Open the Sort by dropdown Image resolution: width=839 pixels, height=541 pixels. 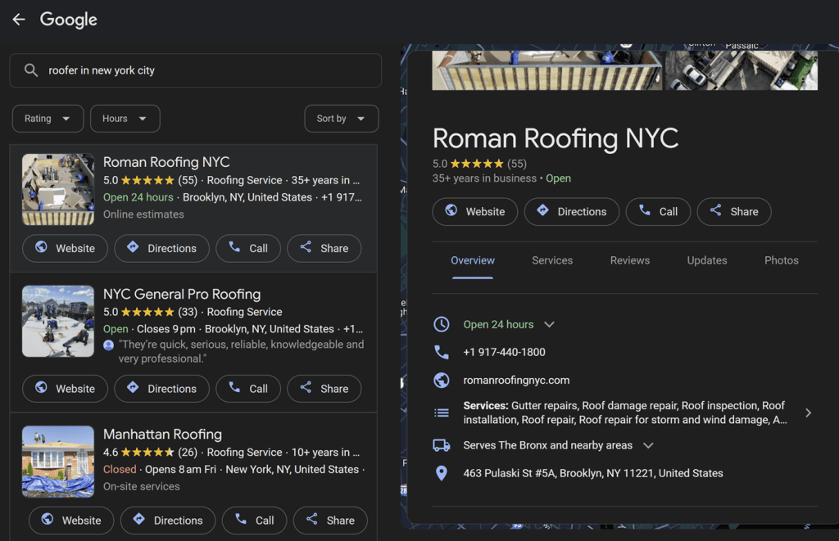(x=341, y=119)
